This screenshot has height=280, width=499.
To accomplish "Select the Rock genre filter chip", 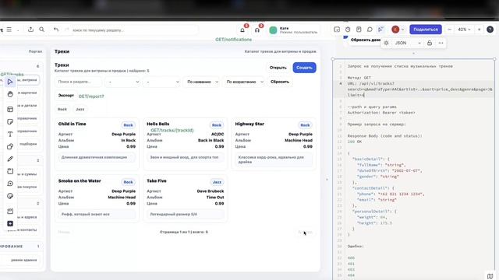I will point(62,109).
